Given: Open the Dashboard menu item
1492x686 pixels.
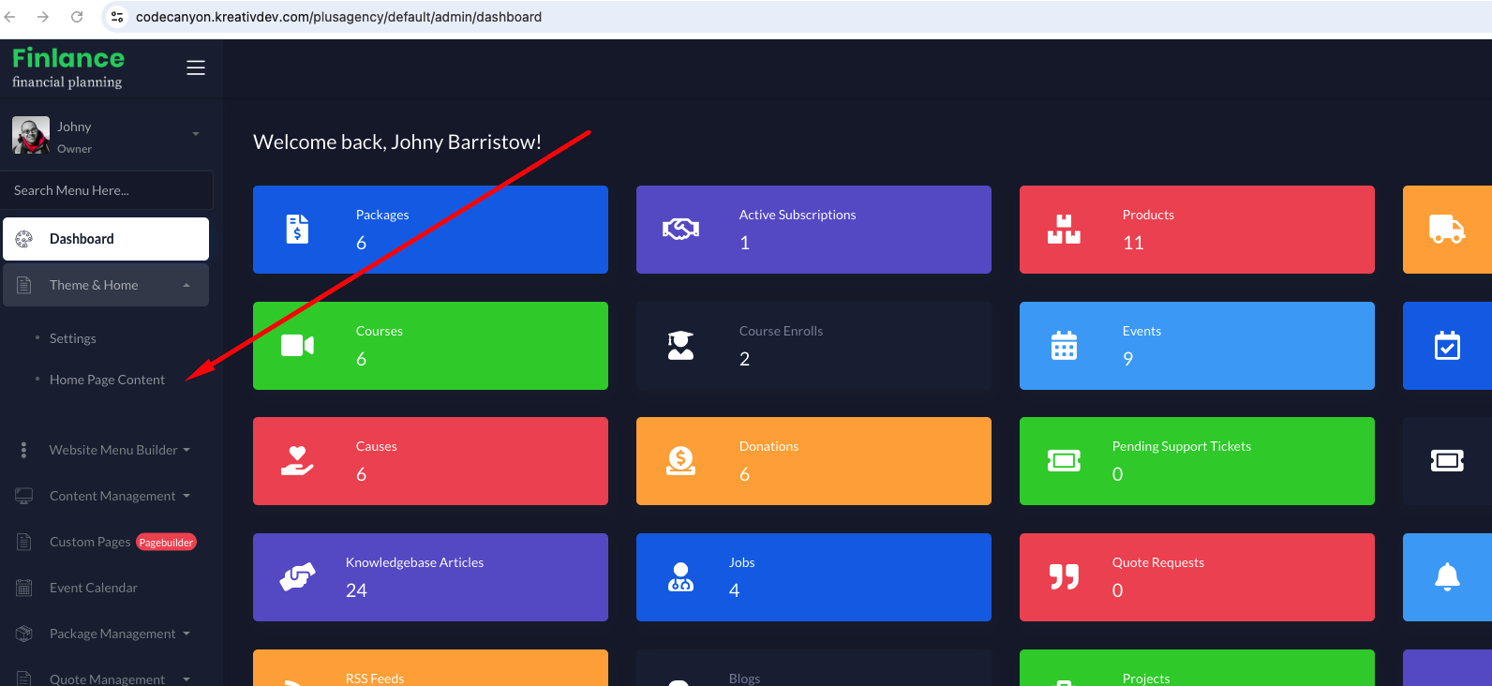Looking at the screenshot, I should pos(106,239).
